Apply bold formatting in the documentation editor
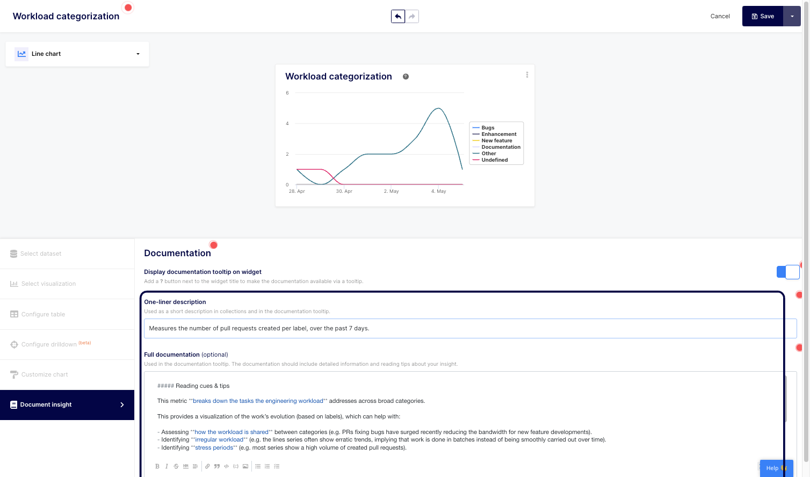 tap(157, 466)
